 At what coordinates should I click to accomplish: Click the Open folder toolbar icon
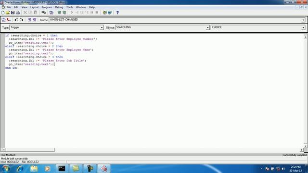point(8,12)
